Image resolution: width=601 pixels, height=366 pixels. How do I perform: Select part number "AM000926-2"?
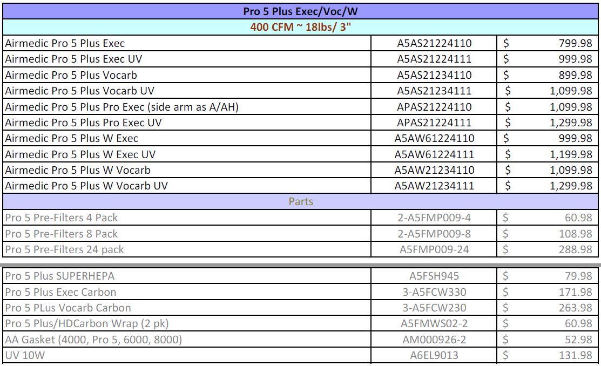point(434,340)
